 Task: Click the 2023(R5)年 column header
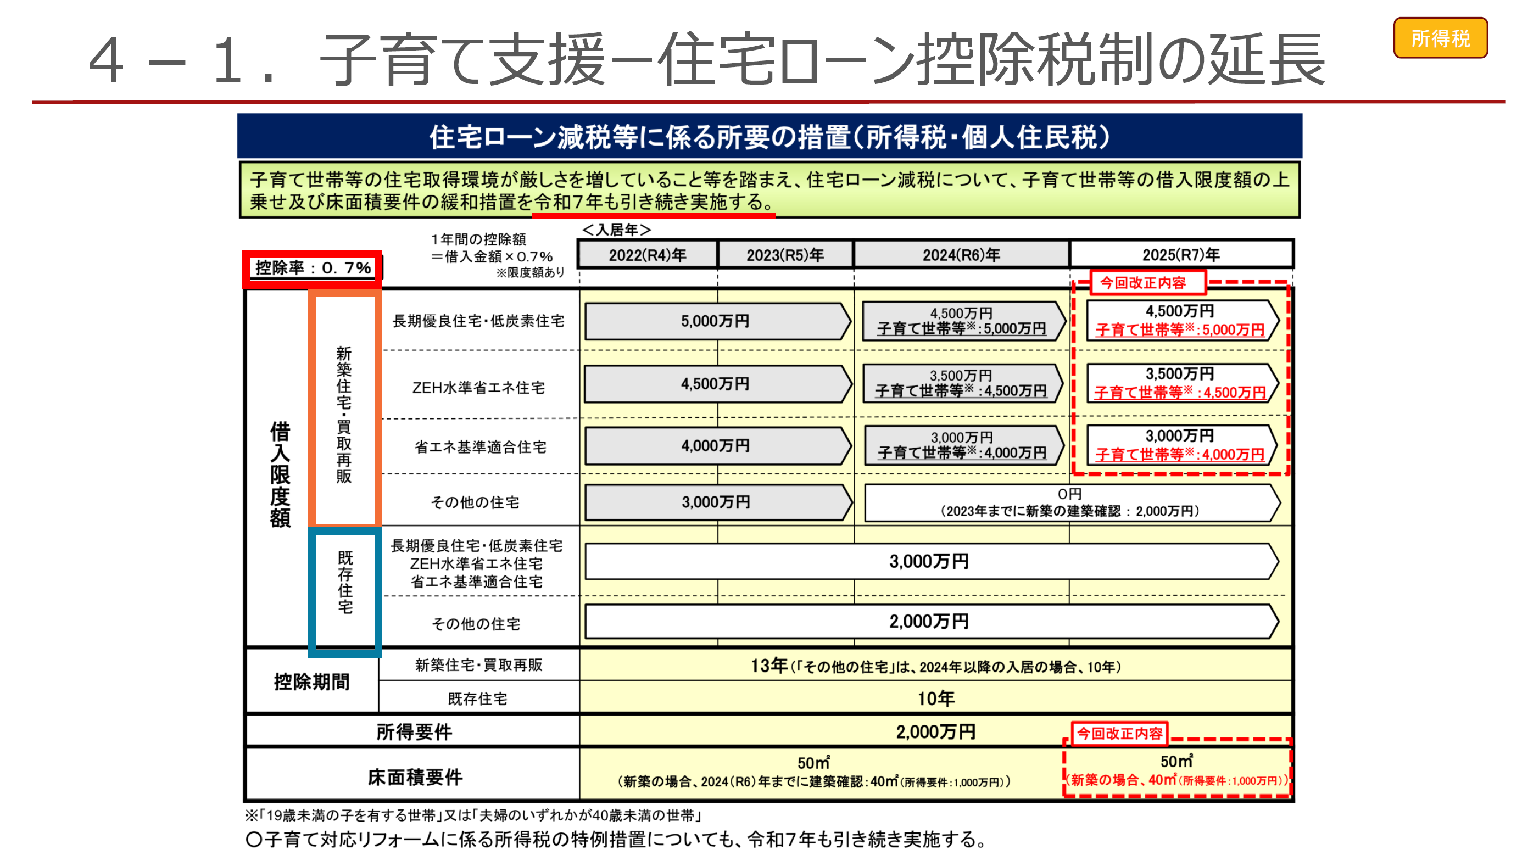click(x=785, y=255)
